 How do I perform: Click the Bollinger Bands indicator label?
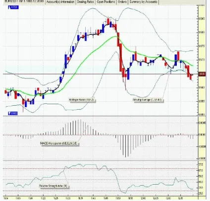[82, 100]
